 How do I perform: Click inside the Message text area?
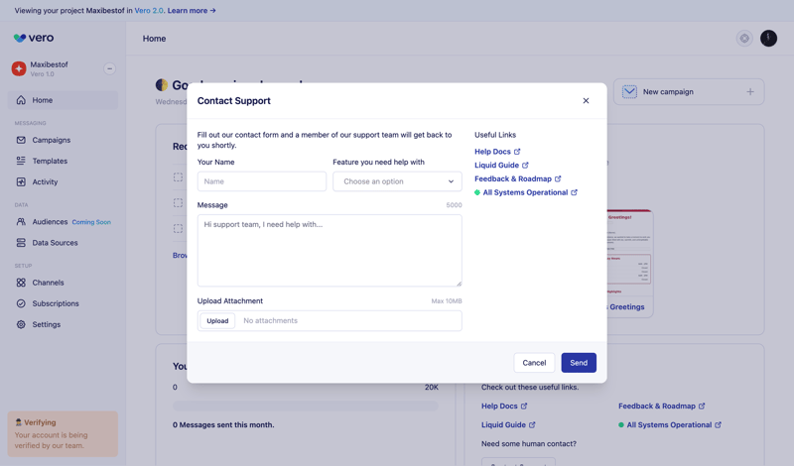pyautogui.click(x=330, y=251)
